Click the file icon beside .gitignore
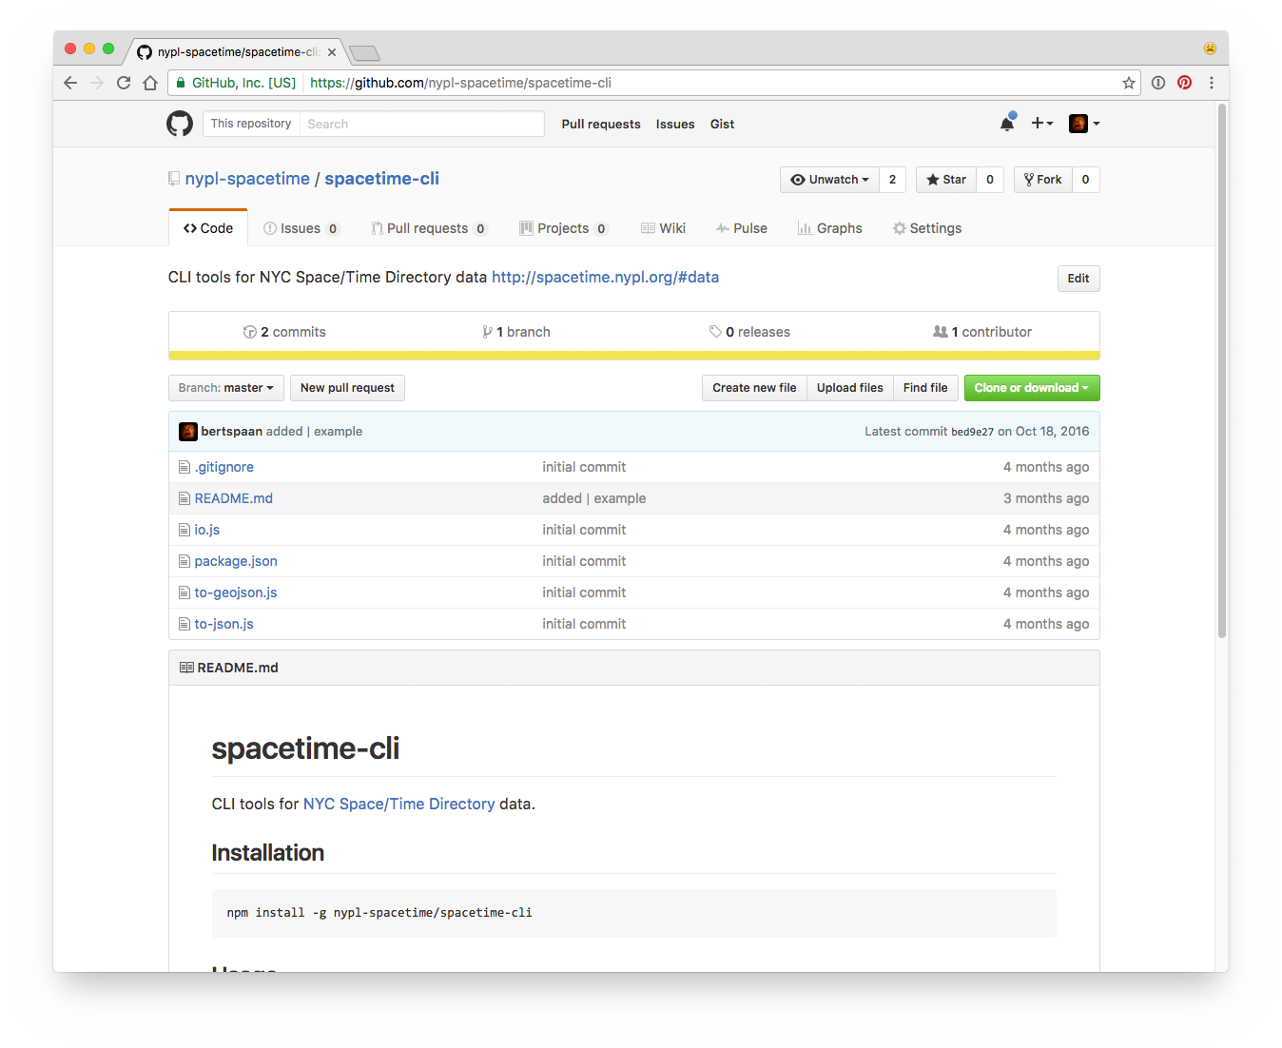This screenshot has width=1282, height=1048. click(185, 467)
